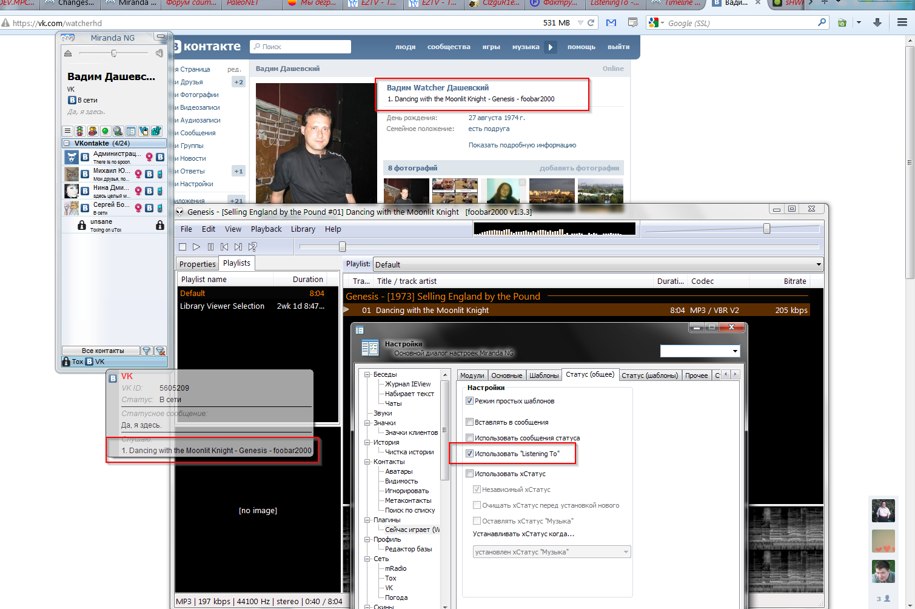Click the помощь link in VK header
This screenshot has width=915, height=609.
tap(581, 47)
